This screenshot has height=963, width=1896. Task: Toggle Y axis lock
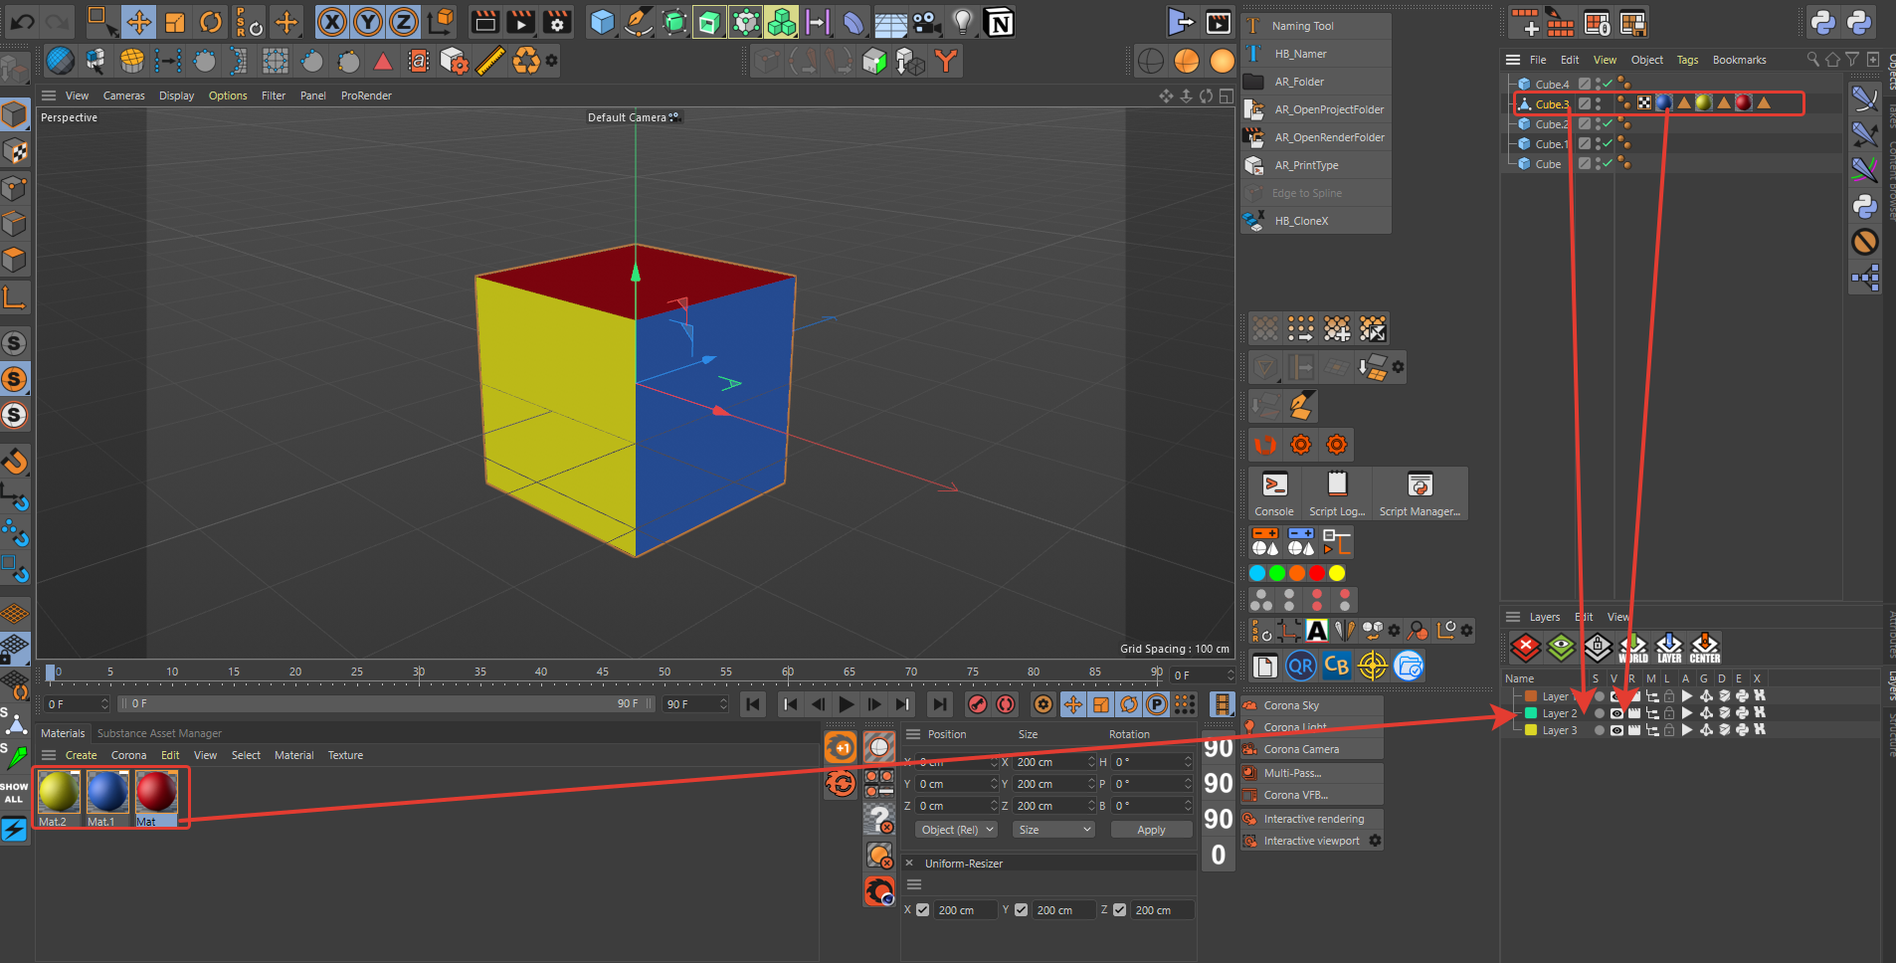(x=368, y=21)
